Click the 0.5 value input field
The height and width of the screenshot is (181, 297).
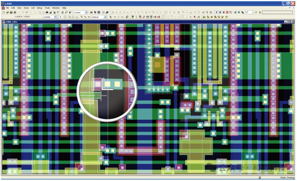[248, 12]
